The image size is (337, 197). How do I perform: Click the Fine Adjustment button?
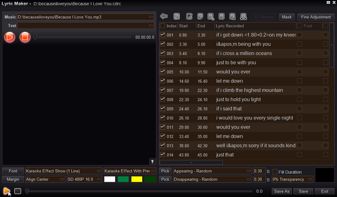coord(316,17)
